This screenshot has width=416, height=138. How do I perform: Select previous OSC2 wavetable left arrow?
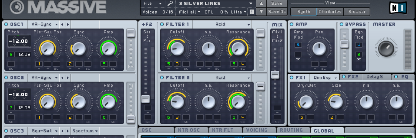pyautogui.click(x=62, y=78)
